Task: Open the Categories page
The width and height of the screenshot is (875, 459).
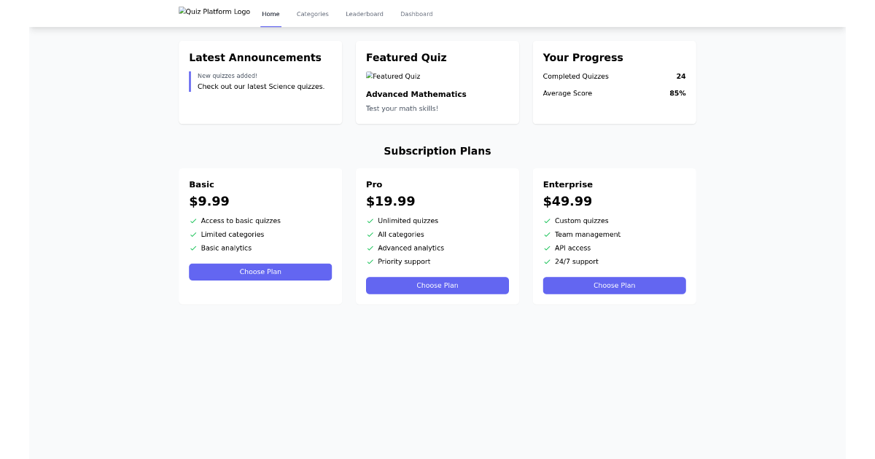Action: pyautogui.click(x=312, y=14)
